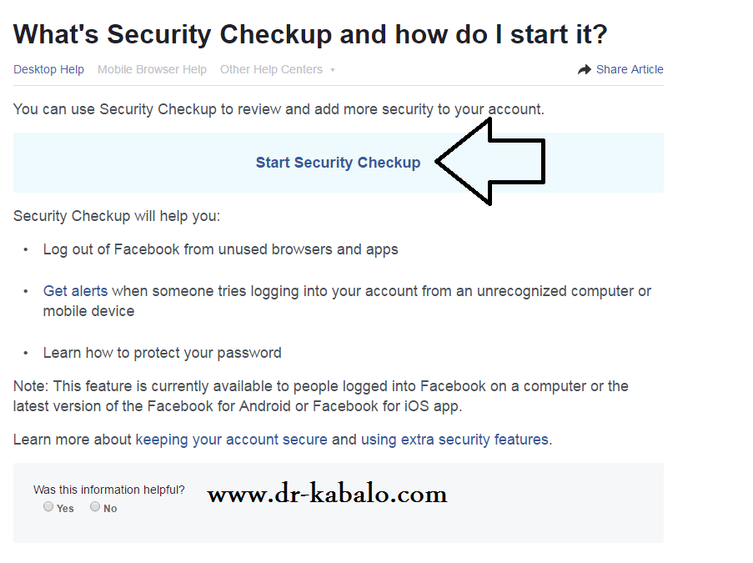Click the small triangle beside Other Help Centers
753x563 pixels.
[x=333, y=70]
